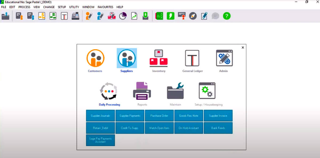Click the green help question mark
320x158 pixels.
[x=227, y=16]
